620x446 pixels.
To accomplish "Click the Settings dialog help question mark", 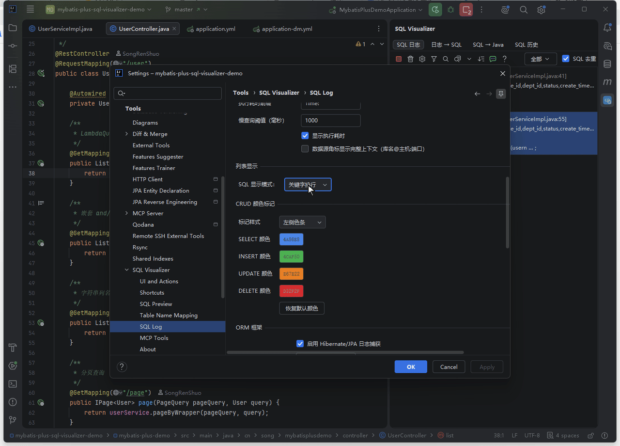I will pyautogui.click(x=122, y=367).
